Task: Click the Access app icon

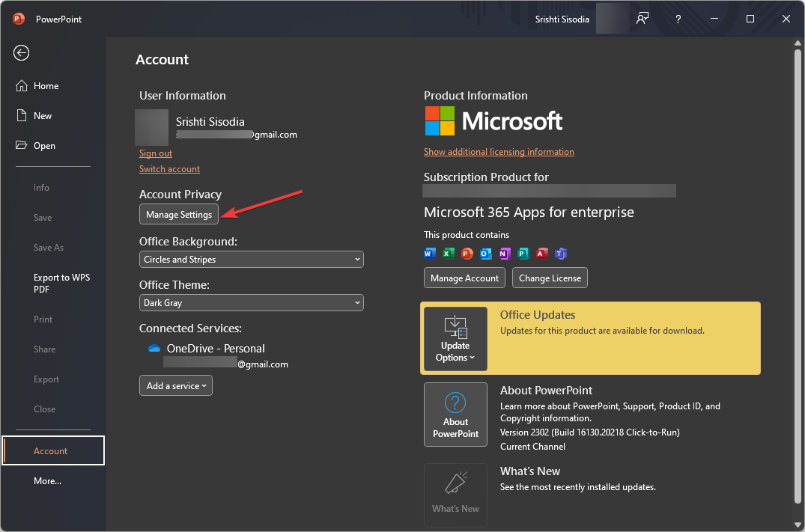Action: (541, 254)
